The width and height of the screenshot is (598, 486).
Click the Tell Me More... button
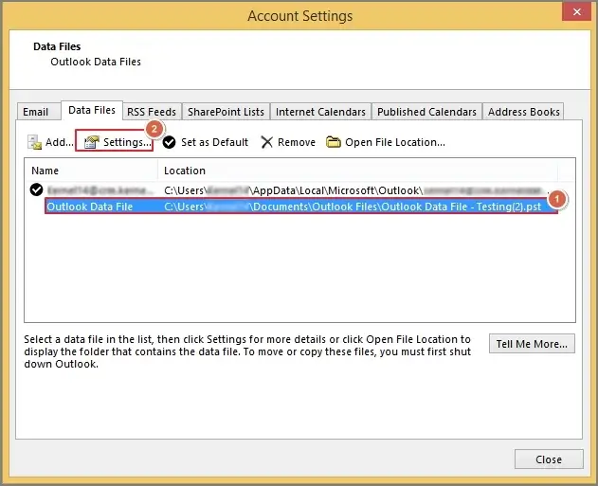click(x=532, y=344)
